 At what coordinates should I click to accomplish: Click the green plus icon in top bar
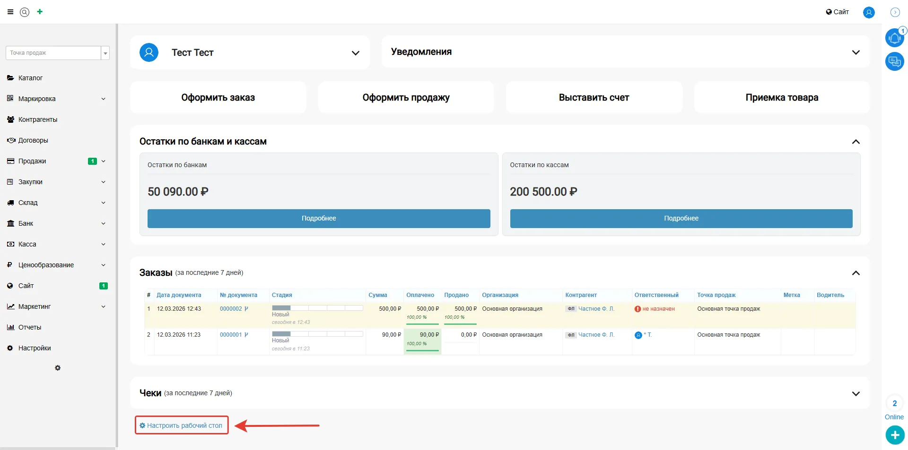click(40, 12)
